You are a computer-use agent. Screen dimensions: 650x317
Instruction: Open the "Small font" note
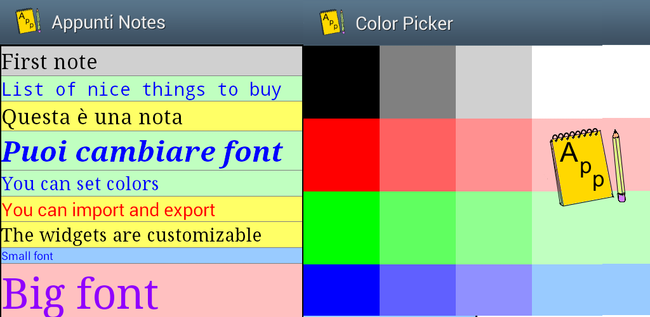[151, 256]
